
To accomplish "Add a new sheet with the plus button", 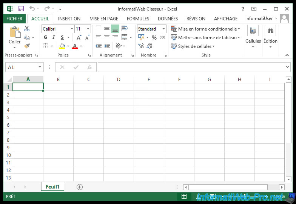I will (x=80, y=187).
